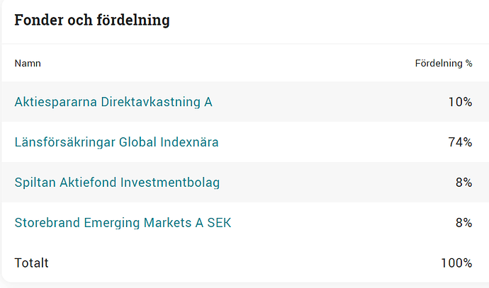Select Storebrand Emerging Markets A SEK

[123, 223]
